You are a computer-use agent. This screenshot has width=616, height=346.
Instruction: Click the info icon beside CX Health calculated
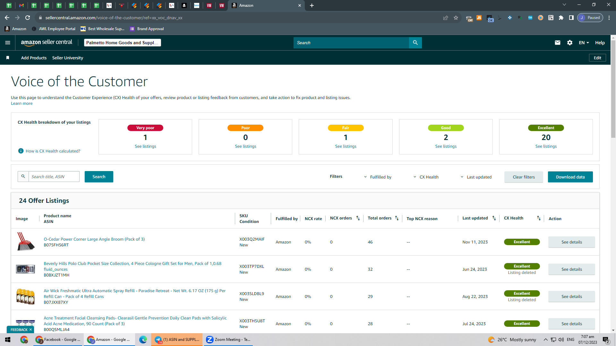point(21,151)
